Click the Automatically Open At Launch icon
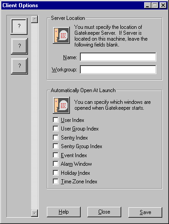The height and width of the screenshot is (224, 169). [61, 105]
